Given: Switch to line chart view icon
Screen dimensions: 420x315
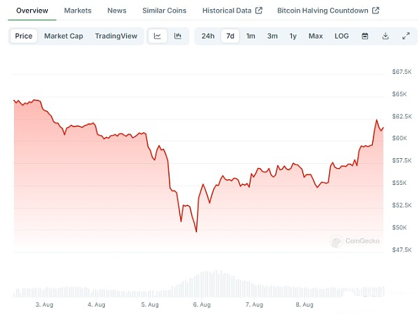Looking at the screenshot, I should click(158, 36).
